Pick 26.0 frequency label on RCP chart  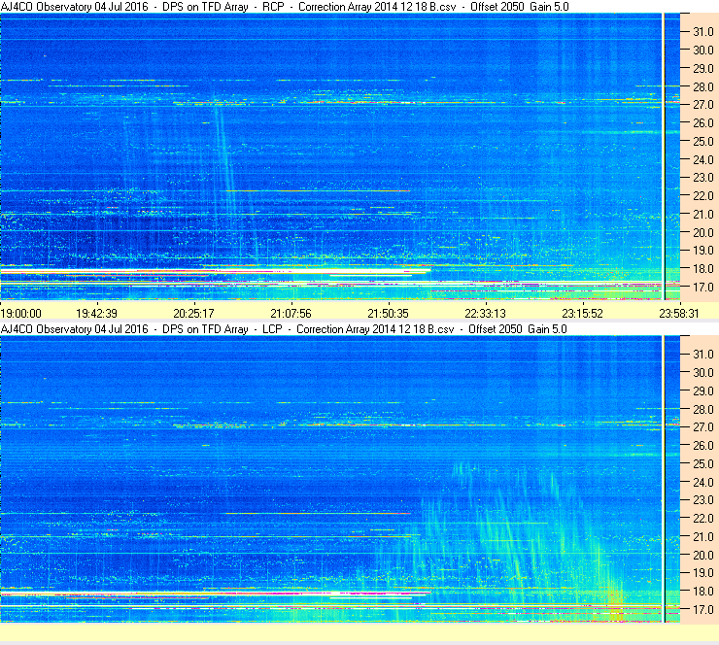tap(703, 123)
